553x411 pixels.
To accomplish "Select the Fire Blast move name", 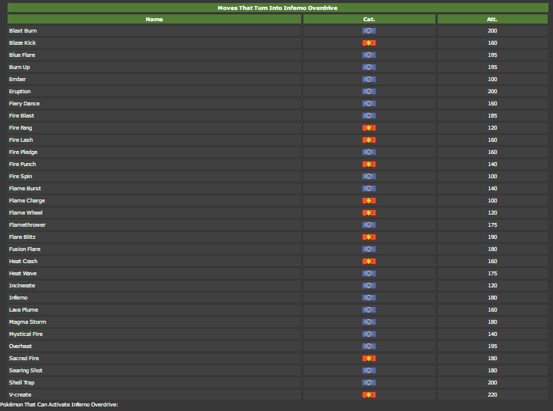I will click(21, 115).
